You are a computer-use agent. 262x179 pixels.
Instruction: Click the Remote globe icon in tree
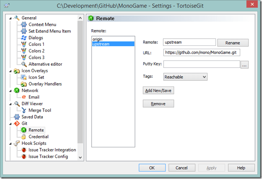(x=24, y=130)
